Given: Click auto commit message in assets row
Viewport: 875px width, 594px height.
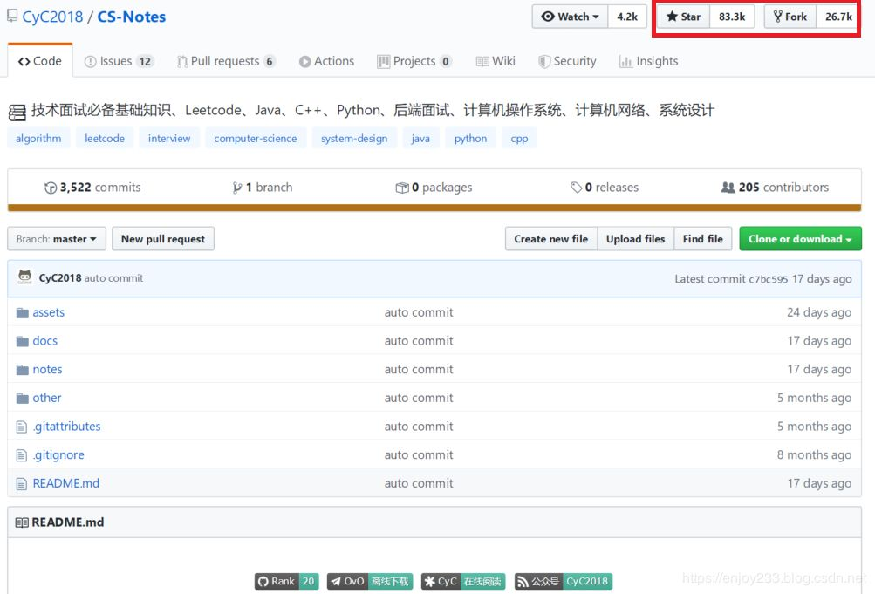Looking at the screenshot, I should pos(419,312).
